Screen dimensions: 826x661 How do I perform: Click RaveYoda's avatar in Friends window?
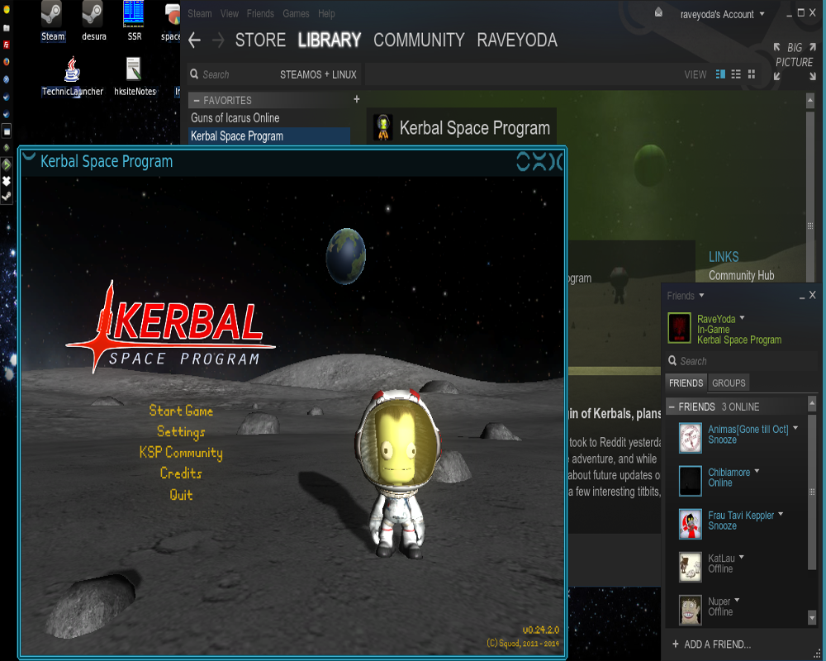(x=679, y=328)
